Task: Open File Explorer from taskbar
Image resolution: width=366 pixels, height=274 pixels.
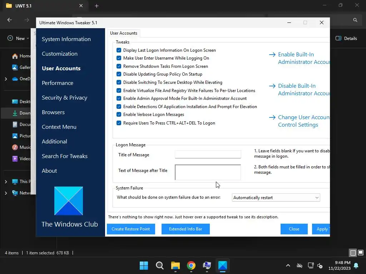Action: point(175,265)
